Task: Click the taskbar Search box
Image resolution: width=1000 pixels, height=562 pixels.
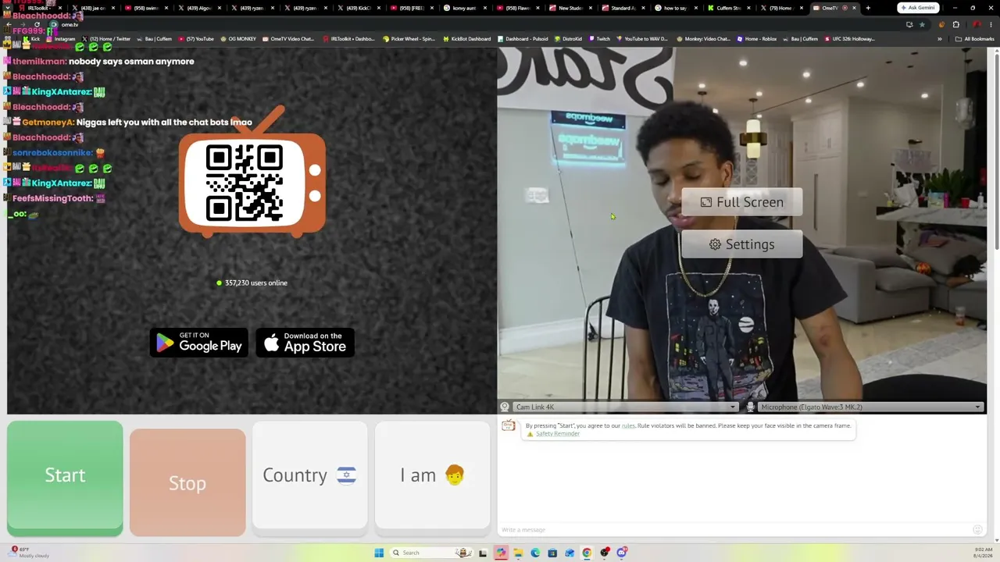Action: [x=432, y=553]
